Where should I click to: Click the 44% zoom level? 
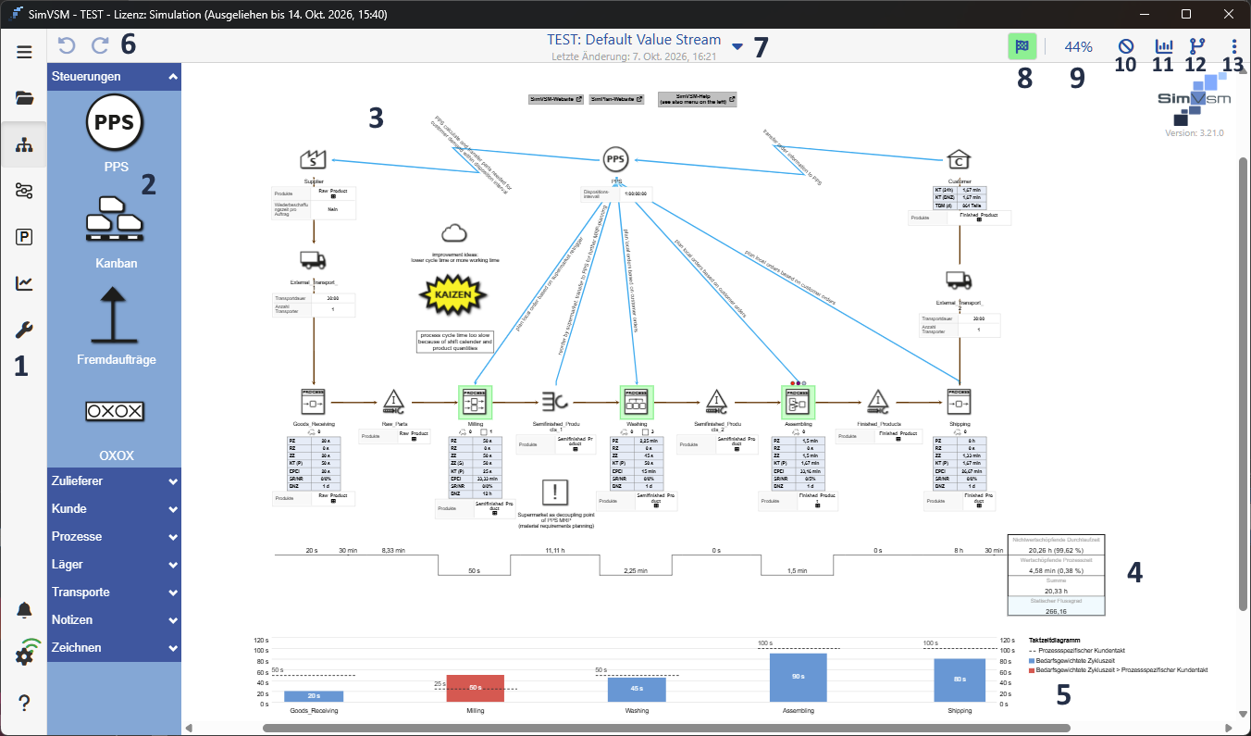tap(1078, 46)
